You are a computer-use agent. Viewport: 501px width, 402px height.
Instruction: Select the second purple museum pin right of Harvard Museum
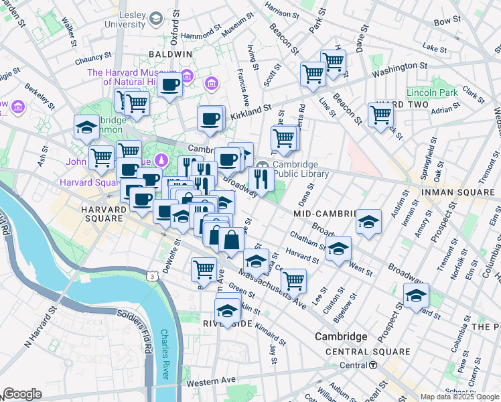[x=211, y=84]
